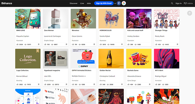Like the BMO LOVE project thumbs-up
Viewport: 195px width, 104px height.
click(x=17, y=44)
